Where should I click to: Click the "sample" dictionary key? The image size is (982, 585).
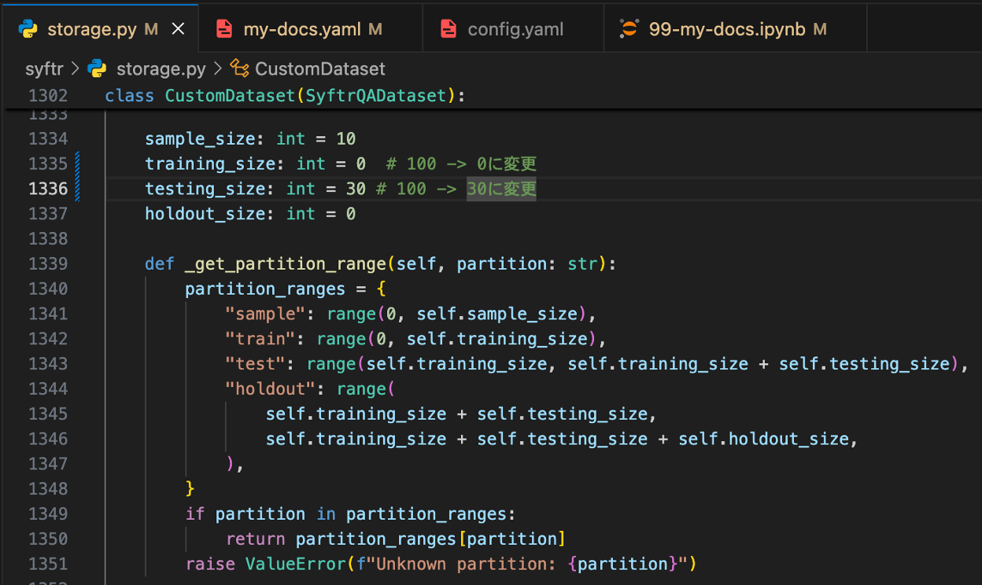265,314
